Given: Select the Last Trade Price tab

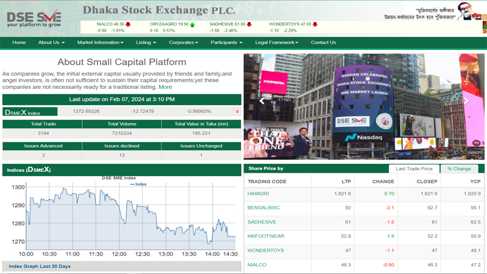Looking at the screenshot, I should coord(414,169).
